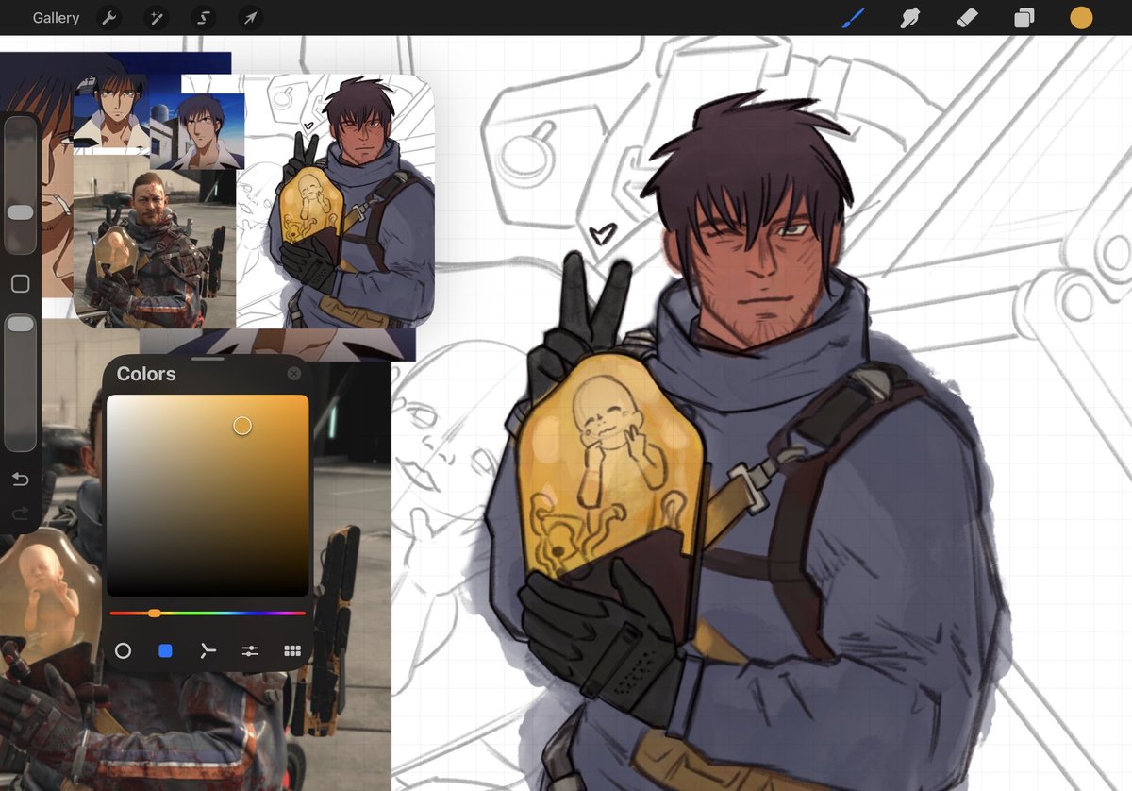1132x791 pixels.
Task: Tap the sidebar modify square button
Action: click(20, 283)
